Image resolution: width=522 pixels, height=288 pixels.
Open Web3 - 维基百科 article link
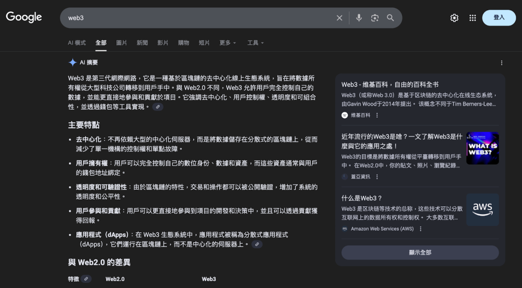[x=390, y=85]
